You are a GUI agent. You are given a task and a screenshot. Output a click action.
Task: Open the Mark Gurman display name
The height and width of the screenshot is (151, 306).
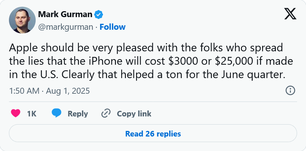(65, 15)
